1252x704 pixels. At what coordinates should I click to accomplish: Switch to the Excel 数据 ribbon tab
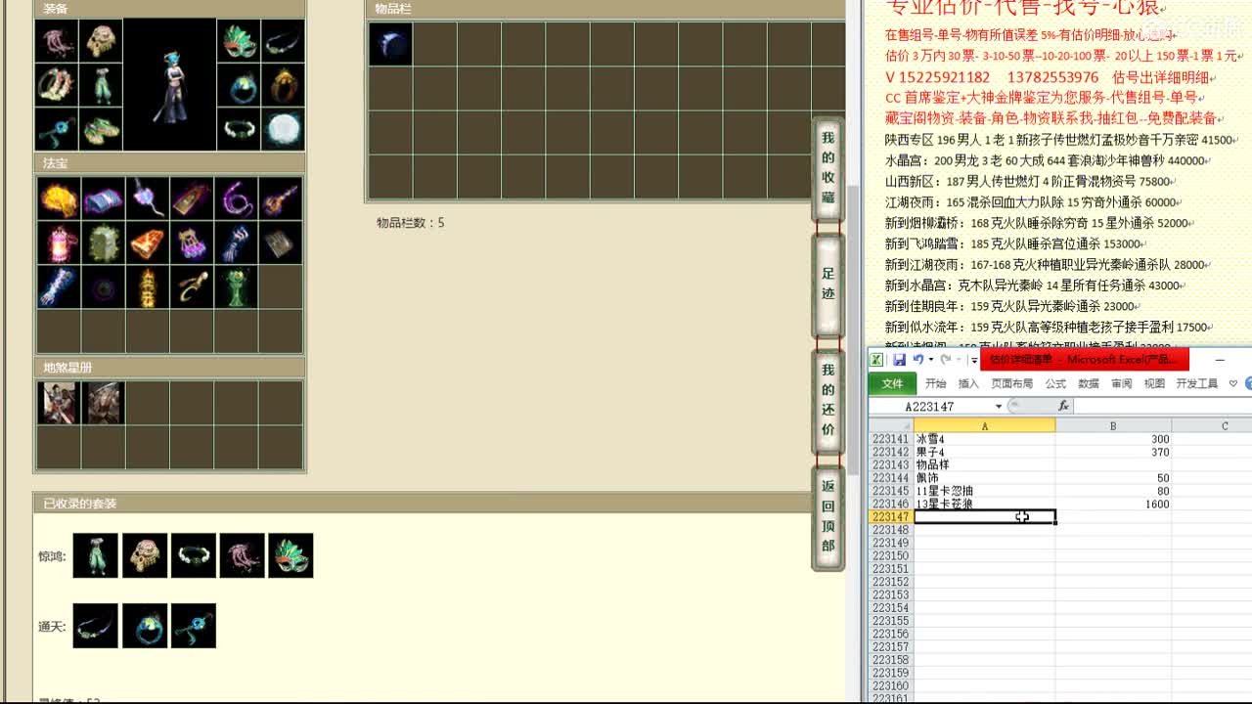pyautogui.click(x=1089, y=383)
